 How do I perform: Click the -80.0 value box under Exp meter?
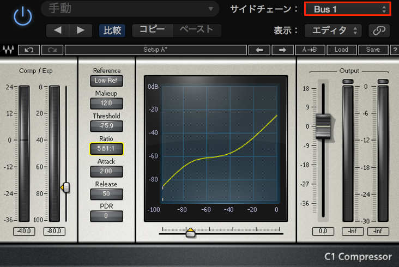click(54, 231)
